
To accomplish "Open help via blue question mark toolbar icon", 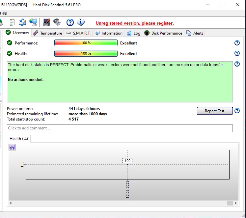I will pos(70,22).
